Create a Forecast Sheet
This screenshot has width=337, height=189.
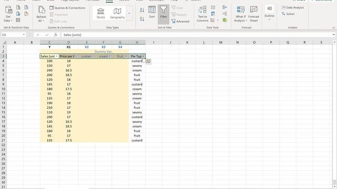[254, 14]
